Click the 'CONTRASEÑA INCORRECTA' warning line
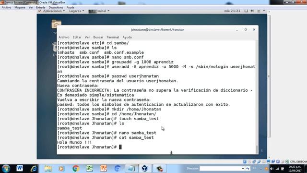The height and width of the screenshot is (173, 307). pos(154,90)
